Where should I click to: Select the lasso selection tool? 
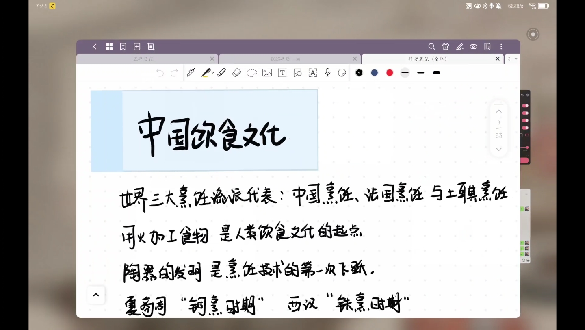click(x=252, y=73)
